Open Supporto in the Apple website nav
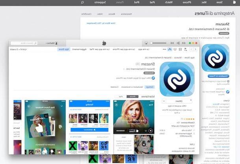The image size is (240, 164). coord(100,2)
